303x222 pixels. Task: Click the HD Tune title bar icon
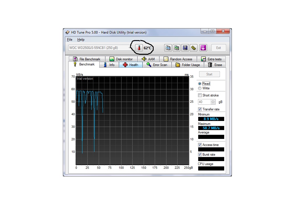[x=67, y=32]
